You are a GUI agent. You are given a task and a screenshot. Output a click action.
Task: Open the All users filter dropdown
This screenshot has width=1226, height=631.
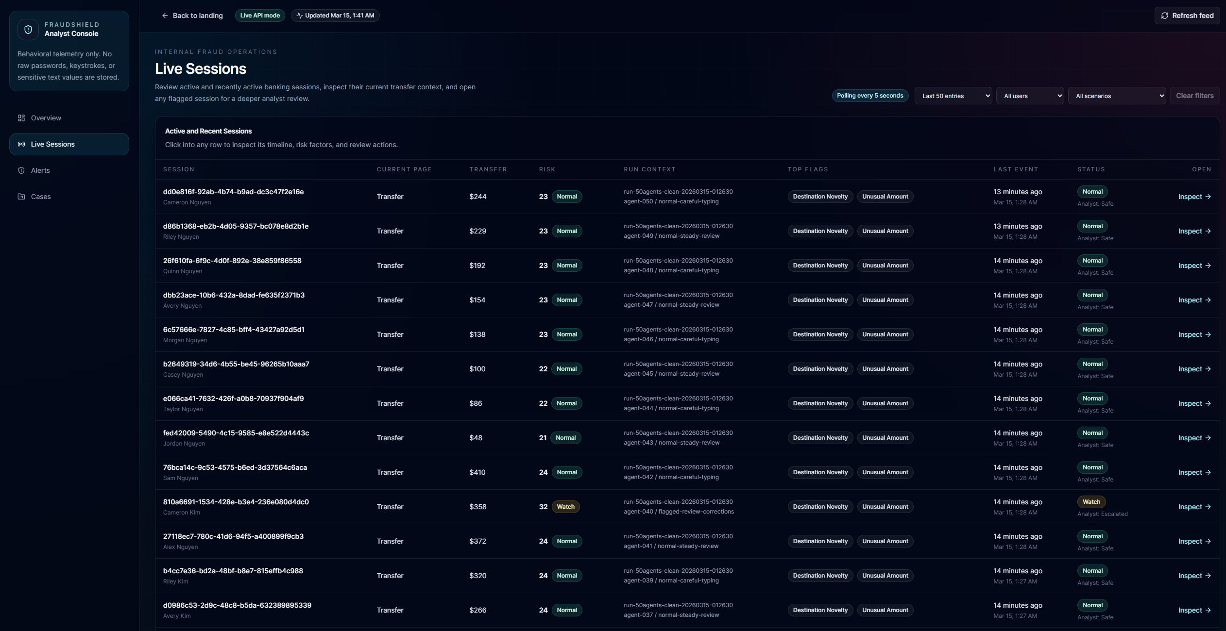tap(1030, 96)
